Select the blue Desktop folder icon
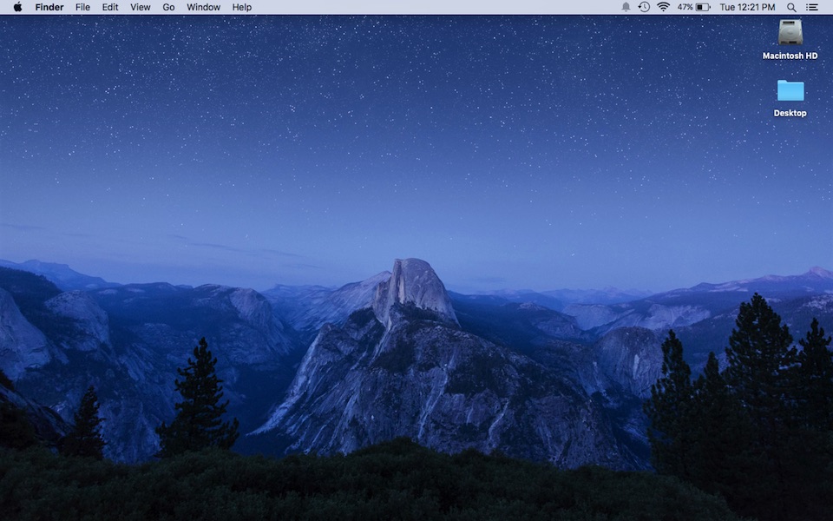Screen dimensions: 833x521 point(790,90)
